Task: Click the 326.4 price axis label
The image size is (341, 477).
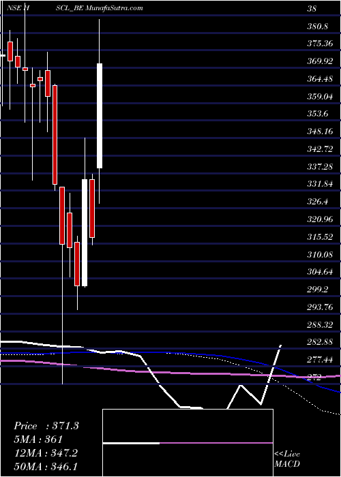Action: coord(317,202)
